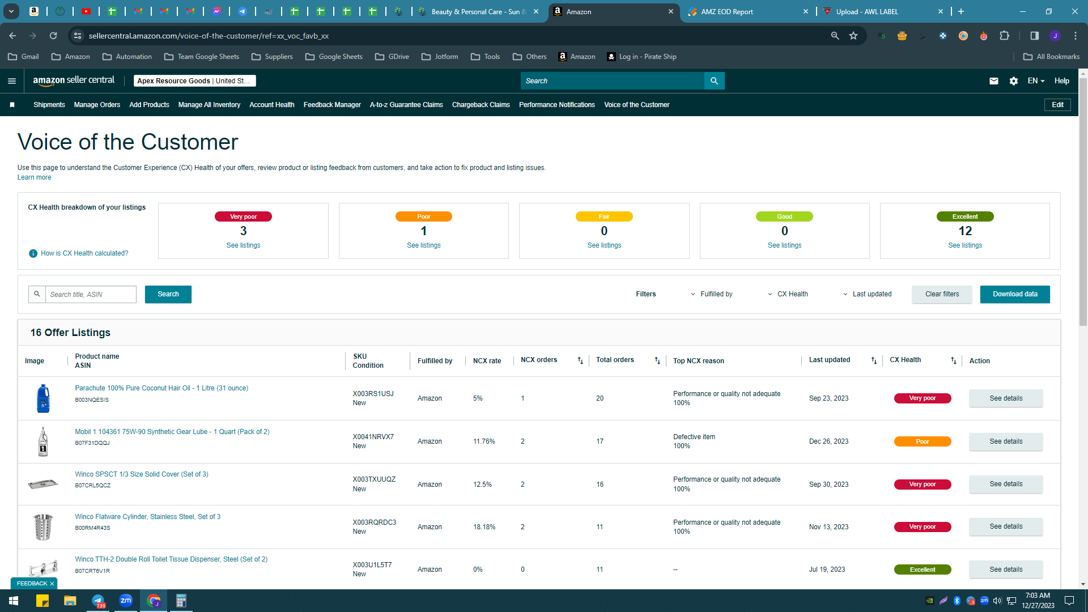Sort by the NCX orders column arrows
Image resolution: width=1088 pixels, height=612 pixels.
pyautogui.click(x=580, y=361)
